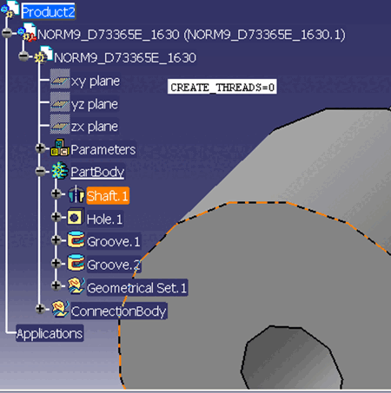
Task: Expand the Shaft.1 node
Action: coord(56,193)
